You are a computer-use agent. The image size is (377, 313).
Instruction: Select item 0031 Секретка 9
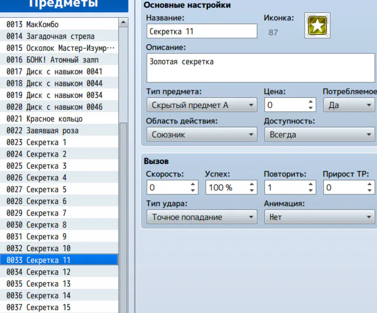[x=59, y=236]
